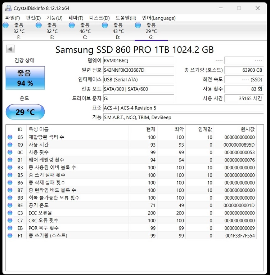Click status icon for C7 CRC 오류 횟수
270x275 pixels.
10,220
